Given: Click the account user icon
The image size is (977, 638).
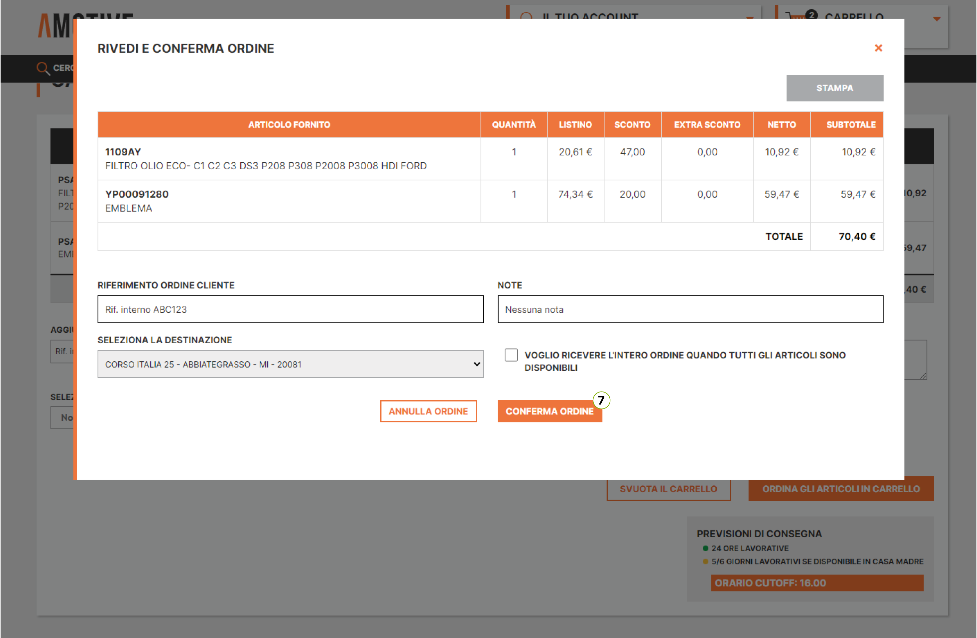Looking at the screenshot, I should click(526, 16).
